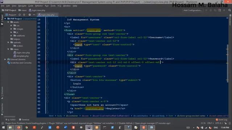Click the Plugin Error status message
This screenshot has width=232, height=130.
coord(88,123)
